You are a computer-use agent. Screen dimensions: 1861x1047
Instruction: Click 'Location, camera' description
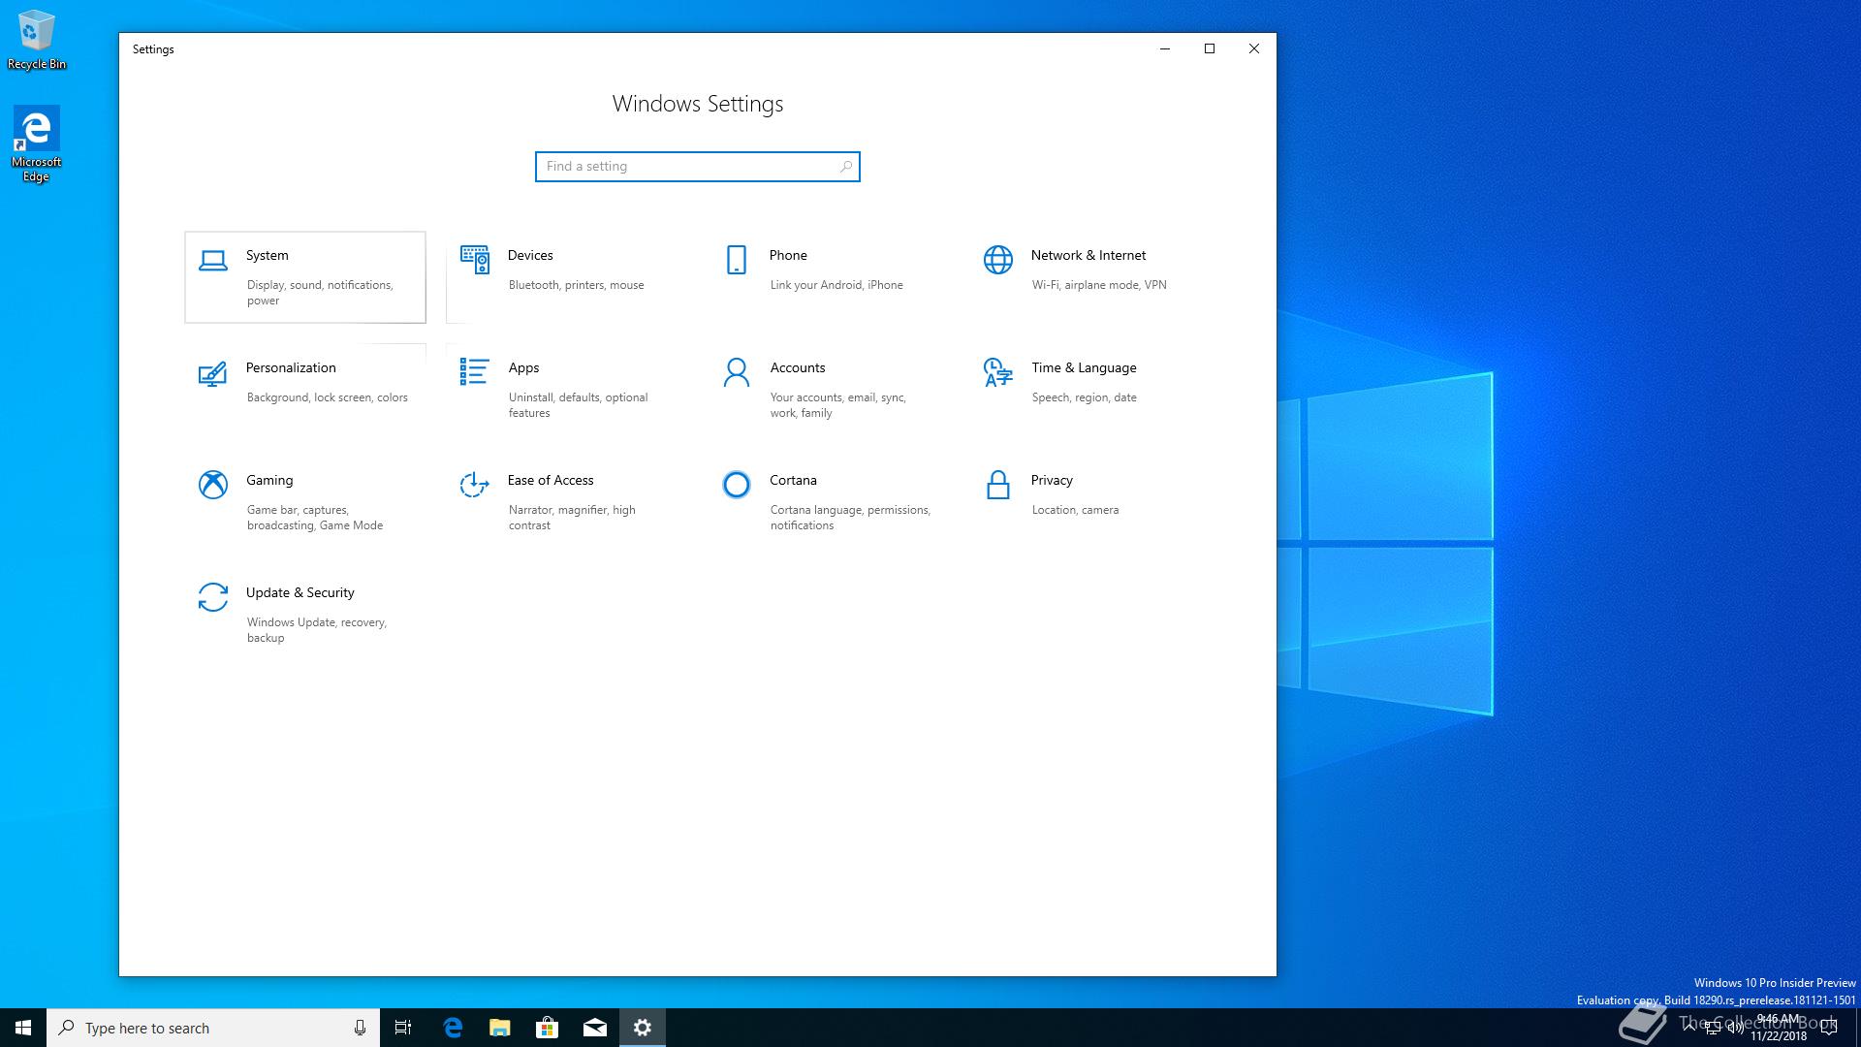click(x=1075, y=510)
